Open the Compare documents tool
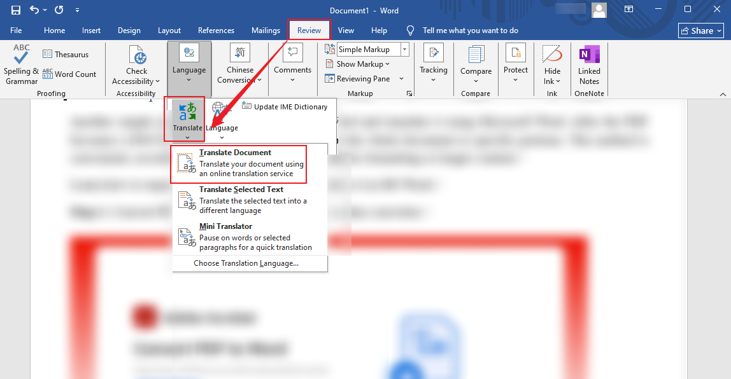The height and width of the screenshot is (379, 731). (476, 64)
